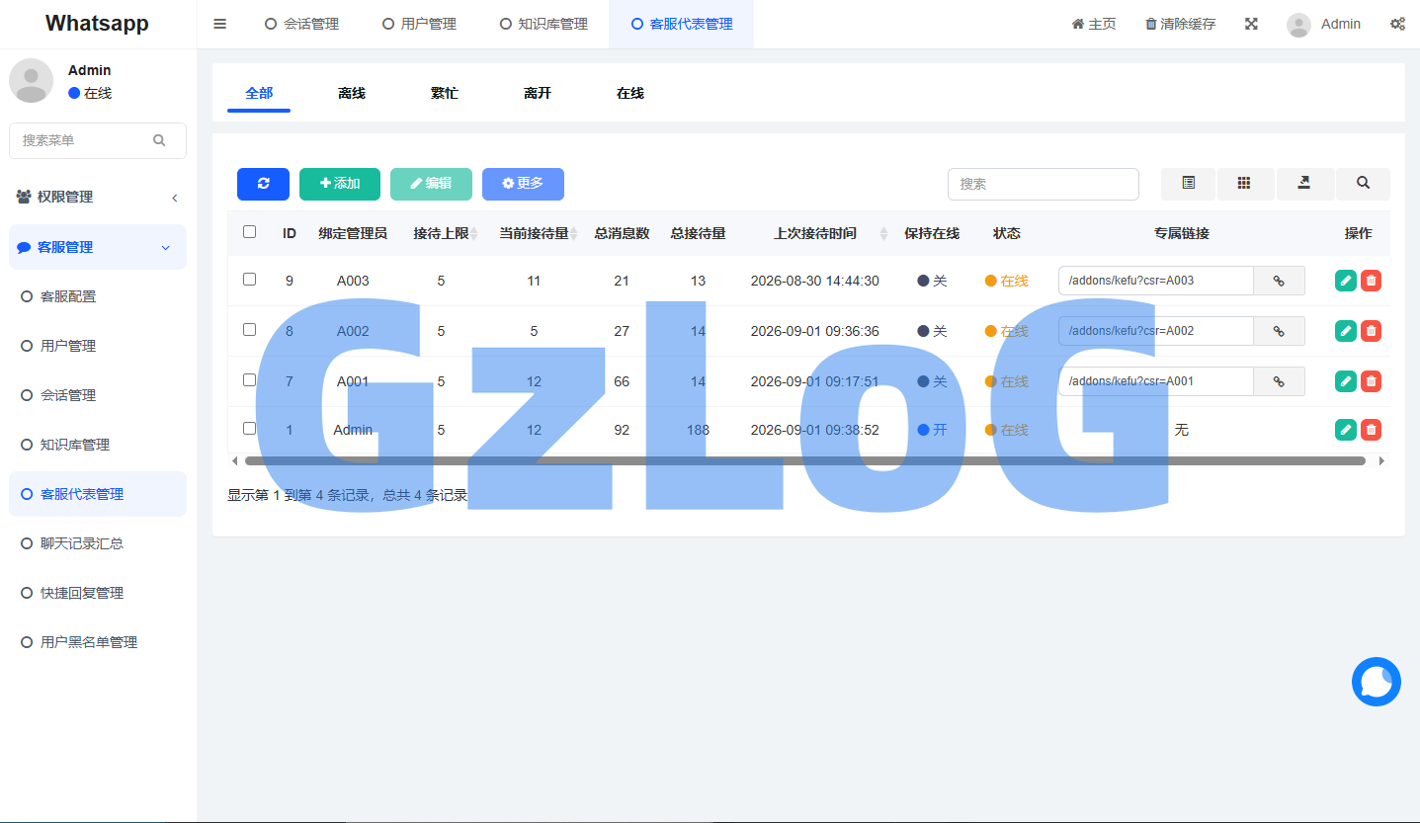This screenshot has height=823, width=1420.
Task: Open the table export icon button
Action: [x=1304, y=184]
